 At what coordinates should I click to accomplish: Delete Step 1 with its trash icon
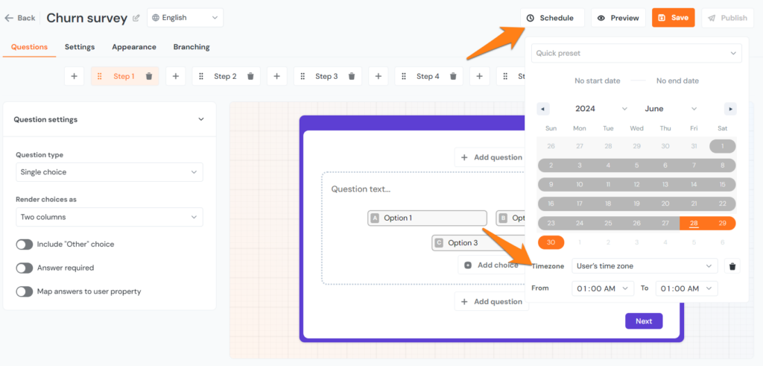(x=149, y=76)
